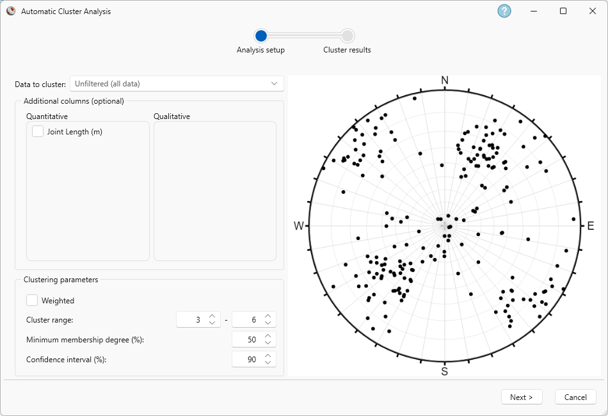Increase the cluster range maximum value
This screenshot has height=416, width=608.
(x=268, y=316)
